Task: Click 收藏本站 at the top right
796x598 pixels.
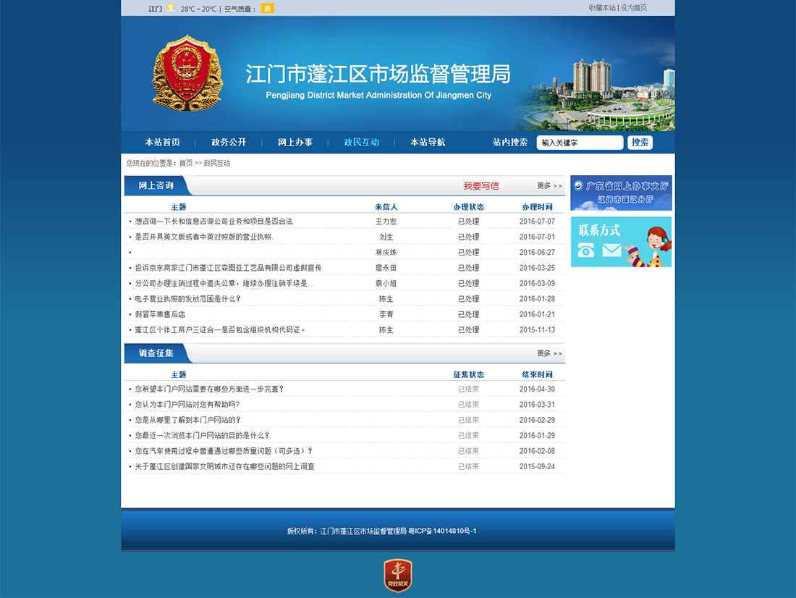Action: point(601,8)
